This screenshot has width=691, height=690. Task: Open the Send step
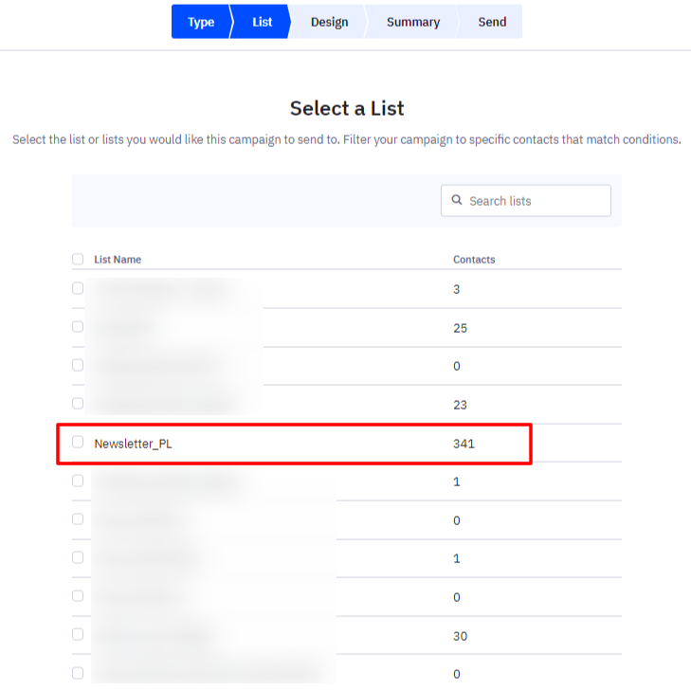(x=492, y=22)
